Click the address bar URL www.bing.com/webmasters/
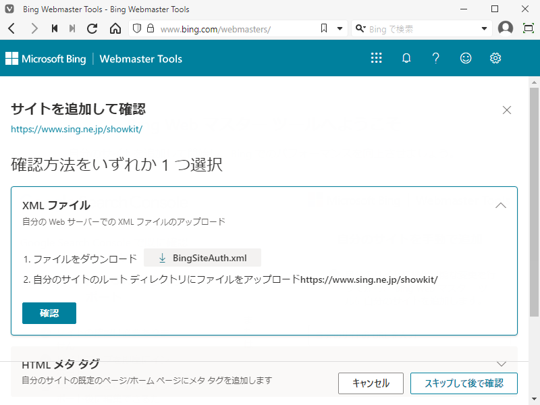The image size is (540, 405). [x=215, y=29]
